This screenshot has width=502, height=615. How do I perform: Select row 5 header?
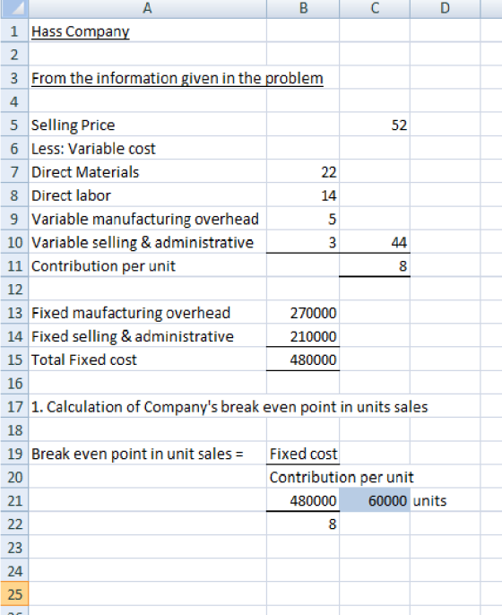tap(14, 125)
